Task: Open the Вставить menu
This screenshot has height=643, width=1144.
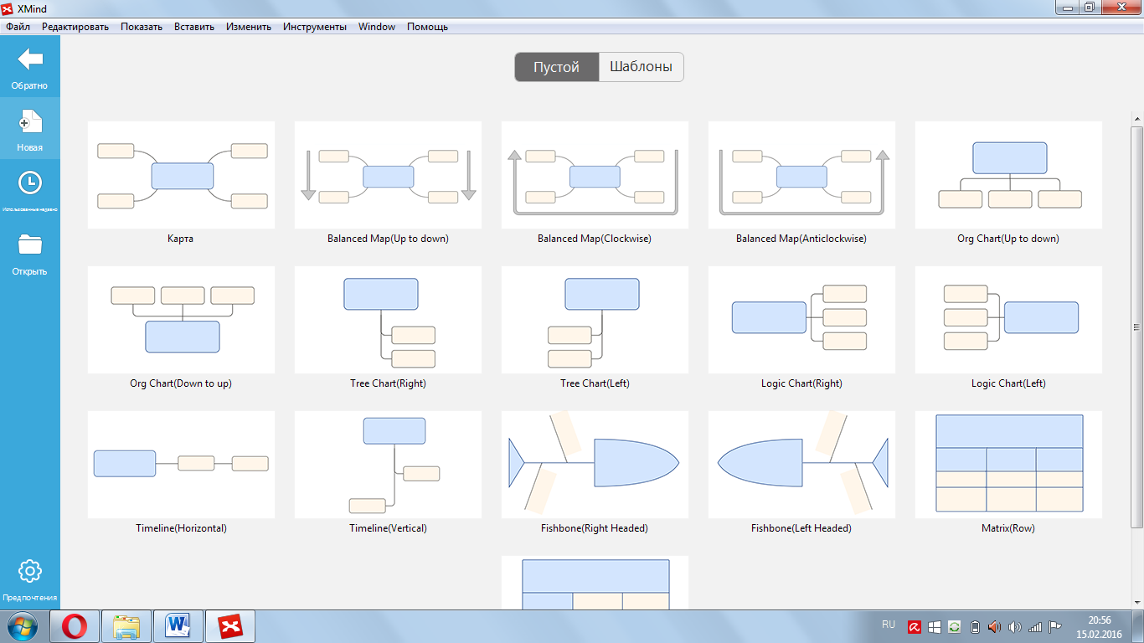Action: (194, 27)
